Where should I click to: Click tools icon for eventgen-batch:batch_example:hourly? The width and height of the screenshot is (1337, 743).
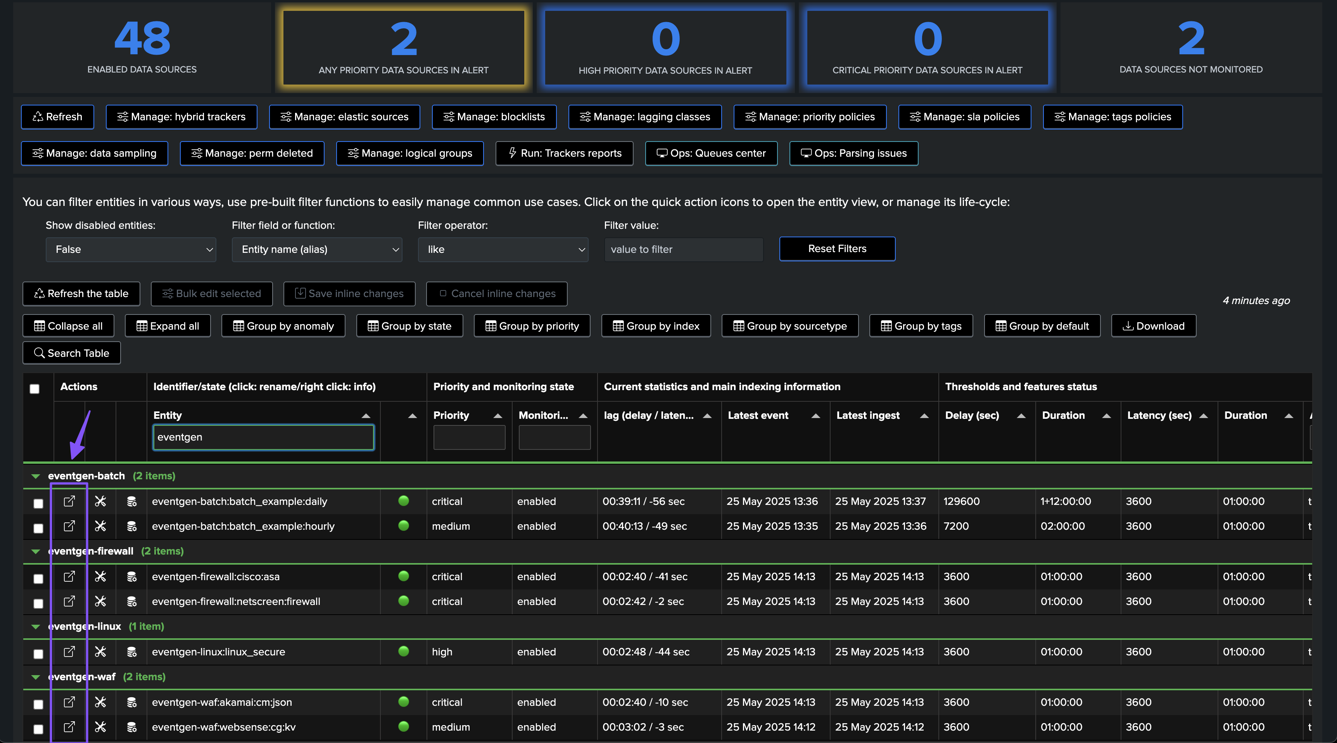[100, 526]
